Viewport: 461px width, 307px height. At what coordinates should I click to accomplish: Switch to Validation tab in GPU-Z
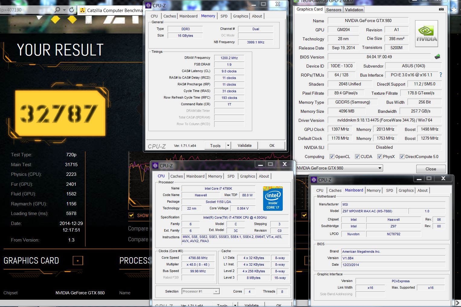(354, 10)
